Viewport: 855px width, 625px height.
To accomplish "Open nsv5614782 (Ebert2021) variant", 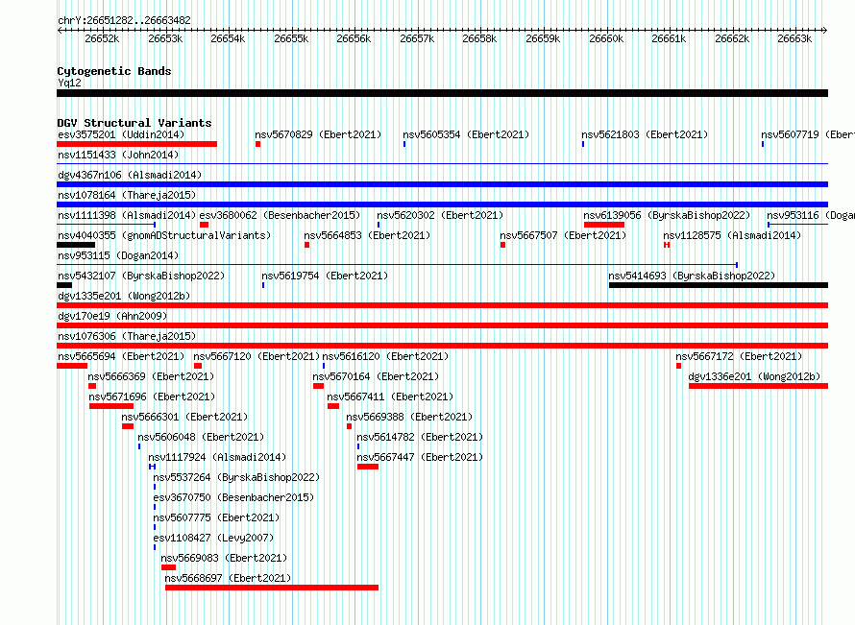I will point(420,437).
